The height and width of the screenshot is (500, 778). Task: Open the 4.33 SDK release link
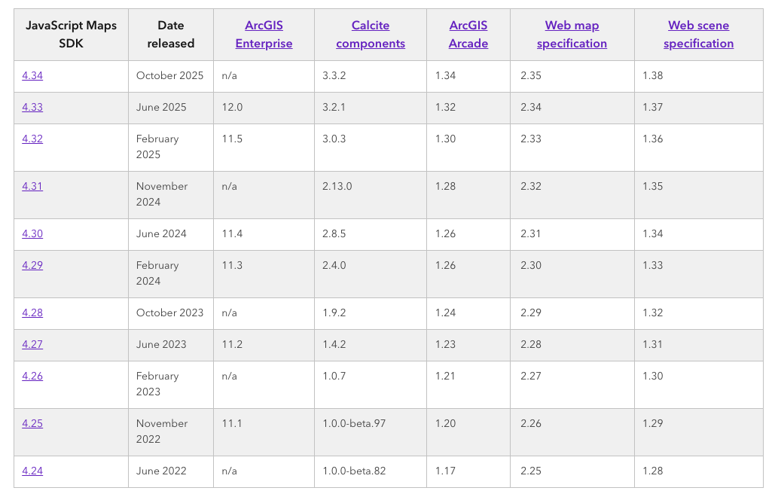point(32,107)
